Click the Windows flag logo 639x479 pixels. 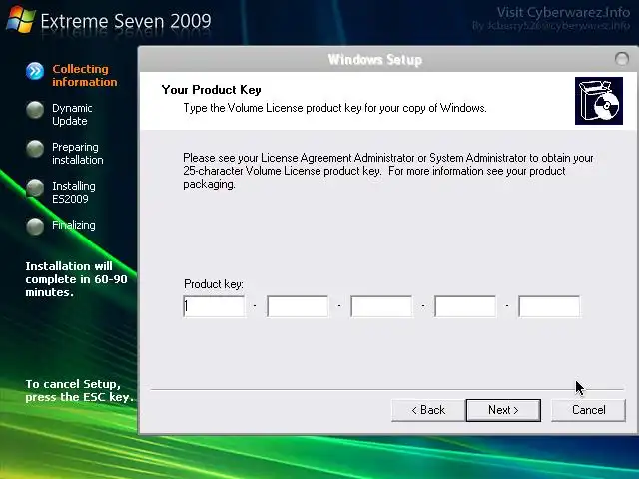20,19
